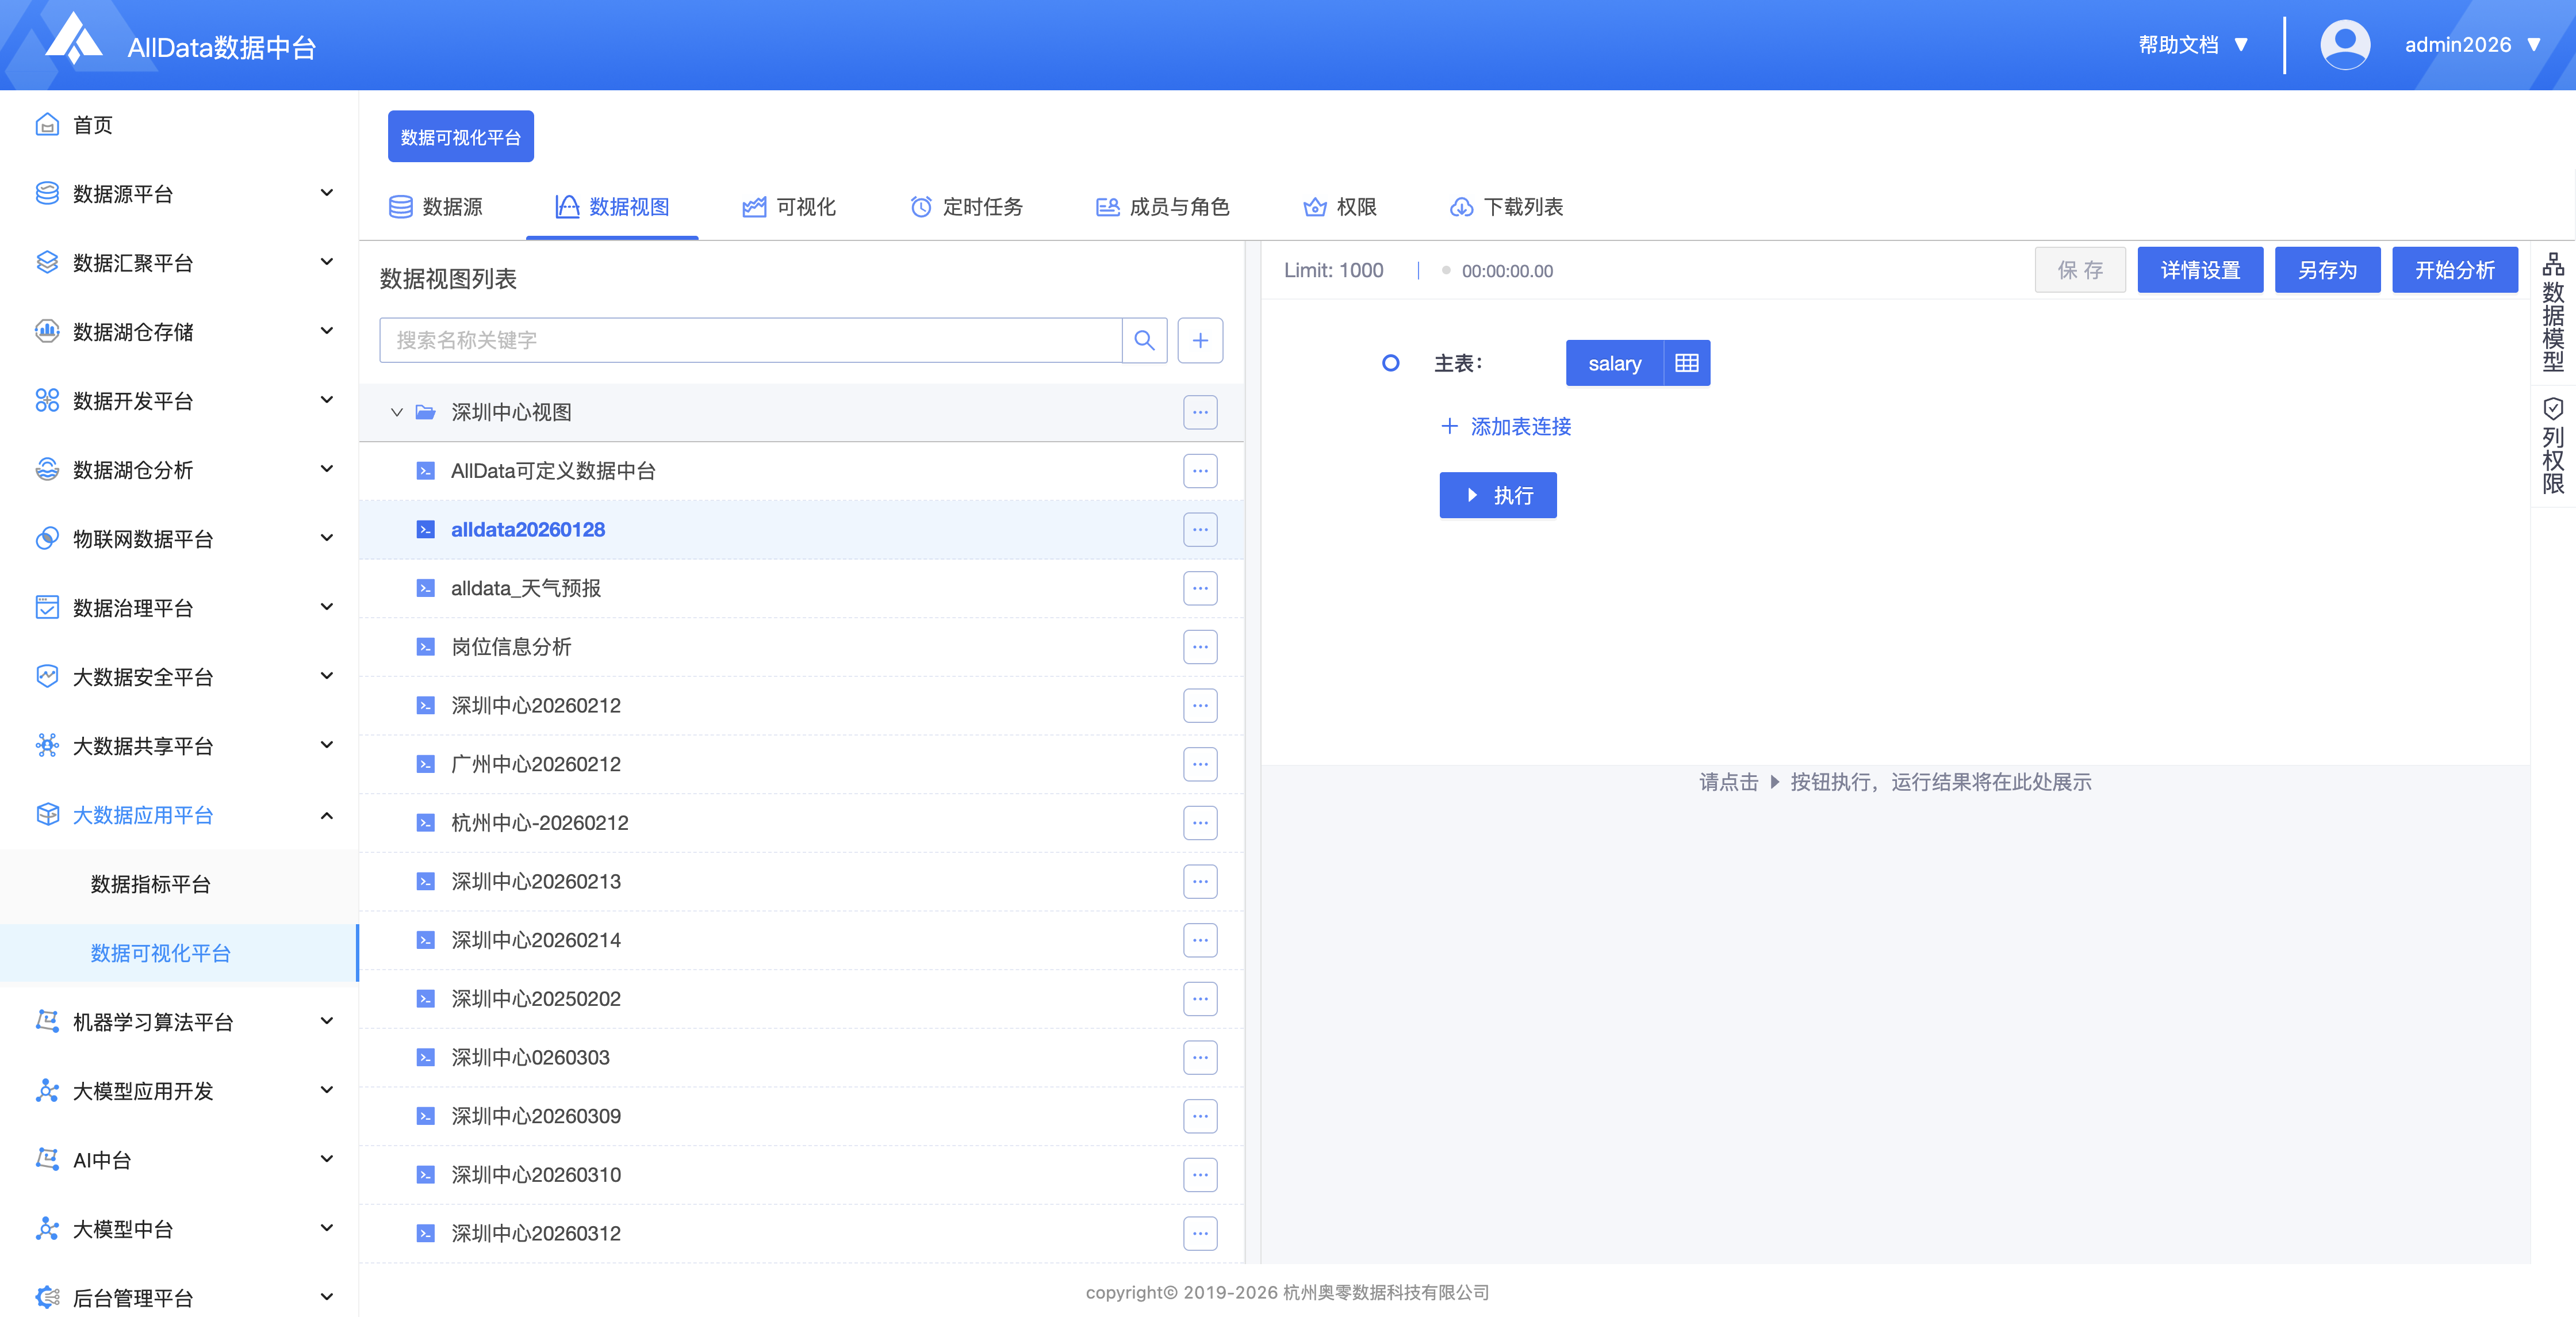Add a new data view with plus icon
This screenshot has width=2576, height=1317.
click(x=1200, y=340)
